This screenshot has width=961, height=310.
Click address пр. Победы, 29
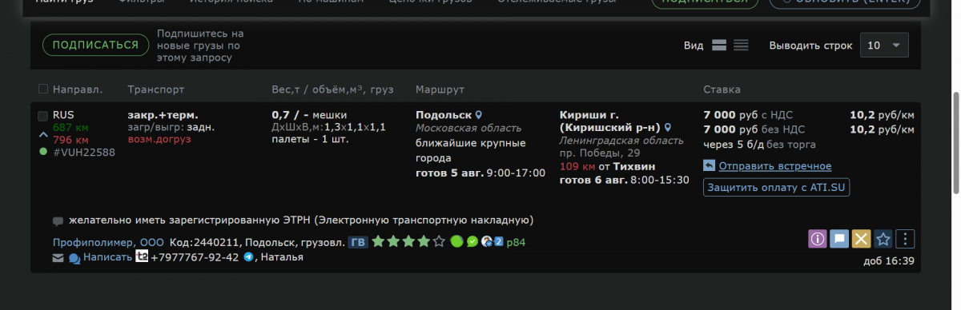tap(600, 153)
